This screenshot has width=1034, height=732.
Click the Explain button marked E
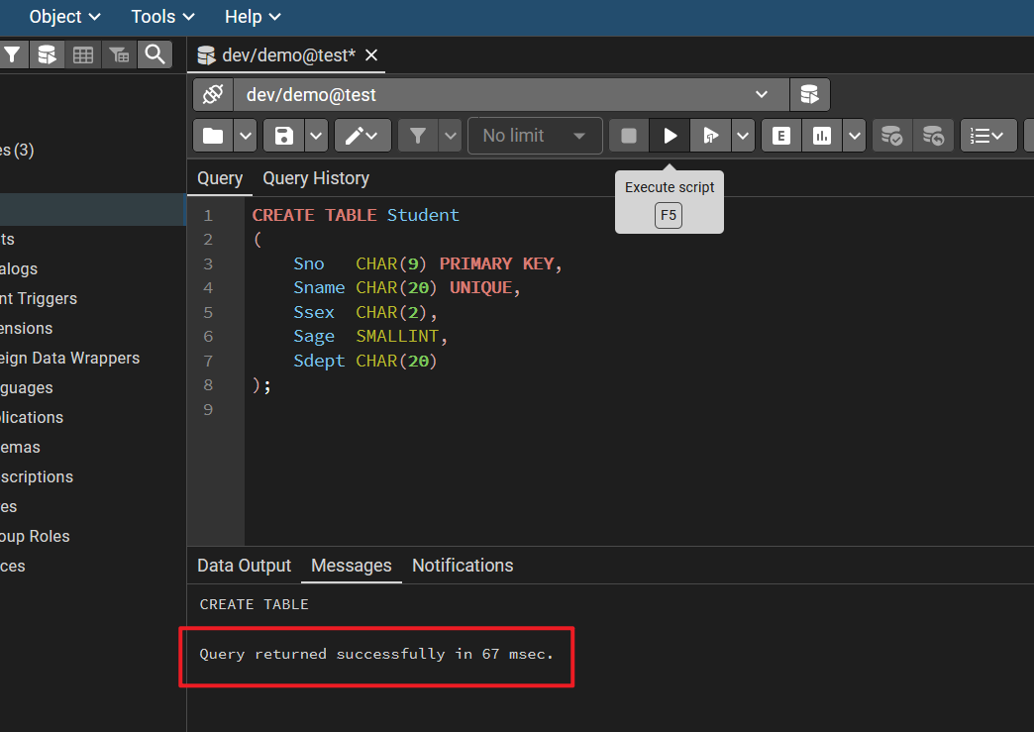[781, 136]
